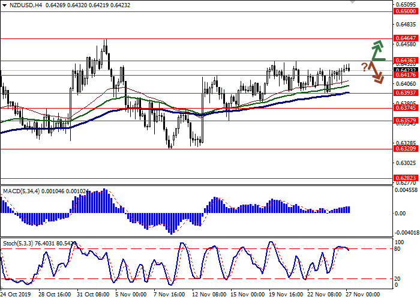
Task: Click the 0.62823 bottom price label
Action: (x=405, y=178)
